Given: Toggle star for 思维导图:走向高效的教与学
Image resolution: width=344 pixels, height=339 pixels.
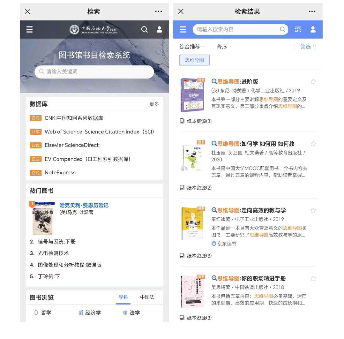Looking at the screenshot, I should coord(313,210).
